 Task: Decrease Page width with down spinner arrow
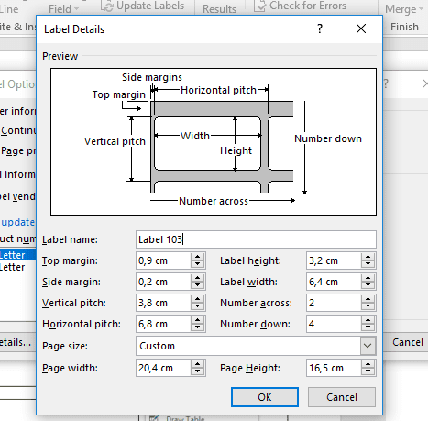coord(197,371)
